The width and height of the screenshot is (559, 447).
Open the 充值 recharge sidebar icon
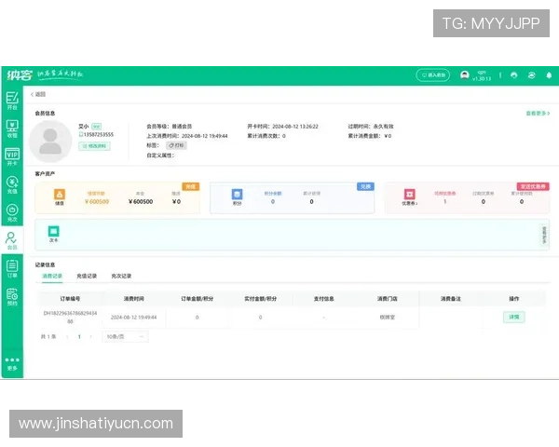pyautogui.click(x=12, y=184)
